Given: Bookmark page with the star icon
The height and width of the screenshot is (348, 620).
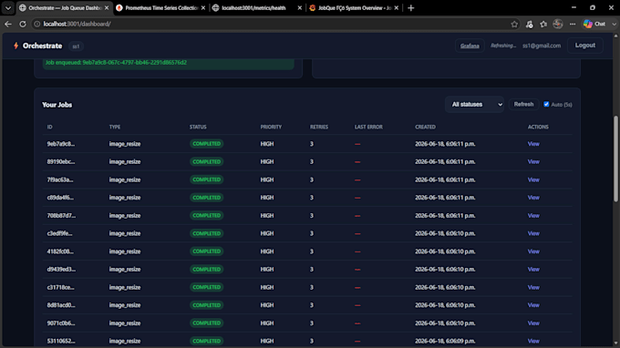Looking at the screenshot, I should point(514,24).
